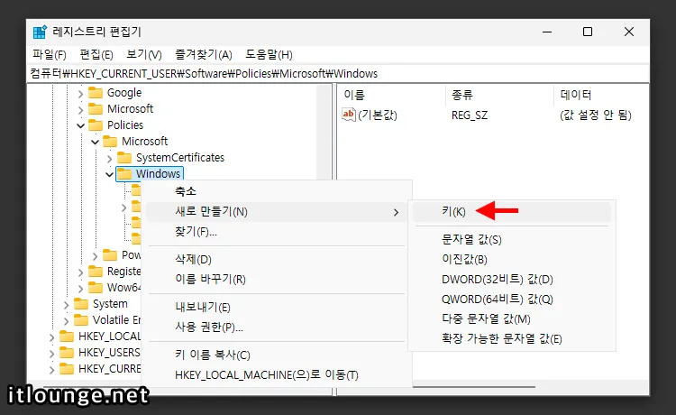
Task: Collapse the Policies key
Action: coord(80,125)
